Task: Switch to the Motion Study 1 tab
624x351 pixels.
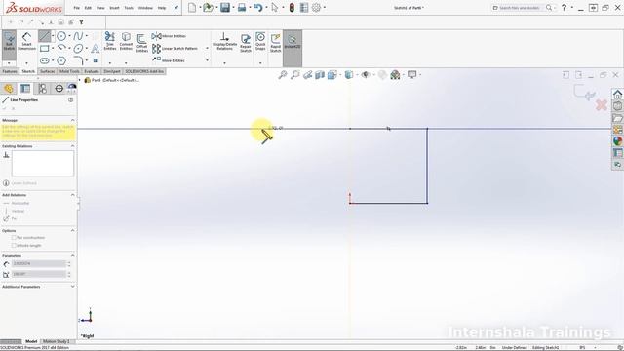Action: 57,341
